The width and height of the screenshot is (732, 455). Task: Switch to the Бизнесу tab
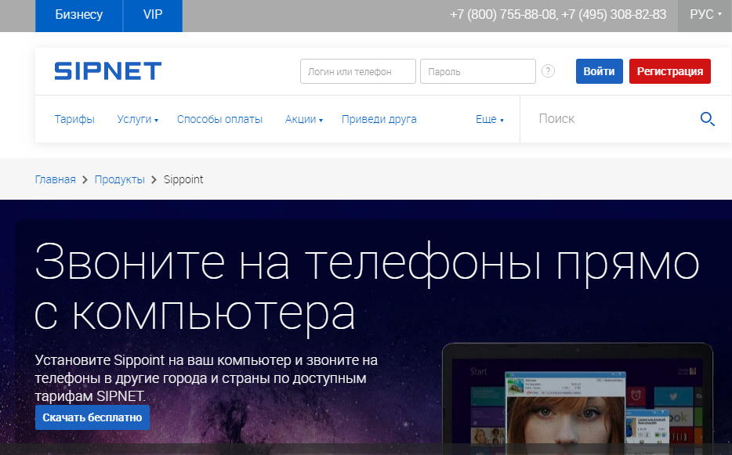[x=79, y=15]
